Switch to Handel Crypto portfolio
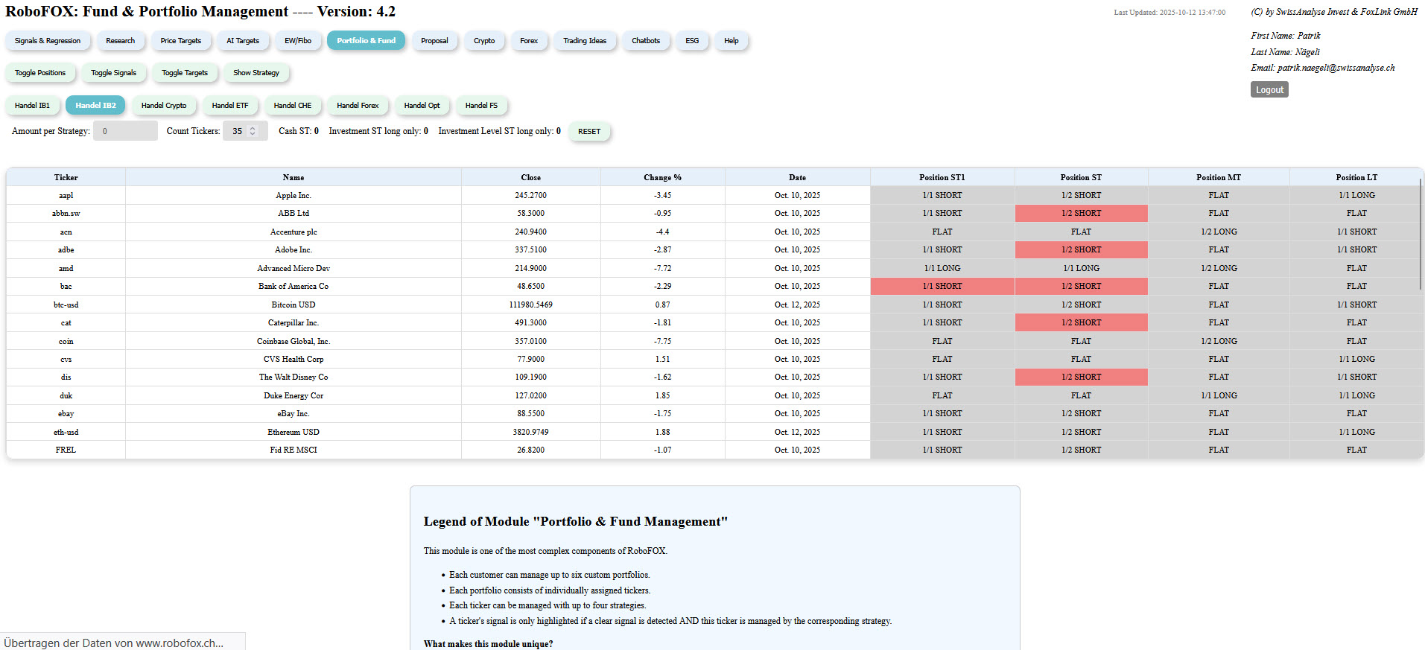Image resolution: width=1425 pixels, height=650 pixels. tap(164, 106)
